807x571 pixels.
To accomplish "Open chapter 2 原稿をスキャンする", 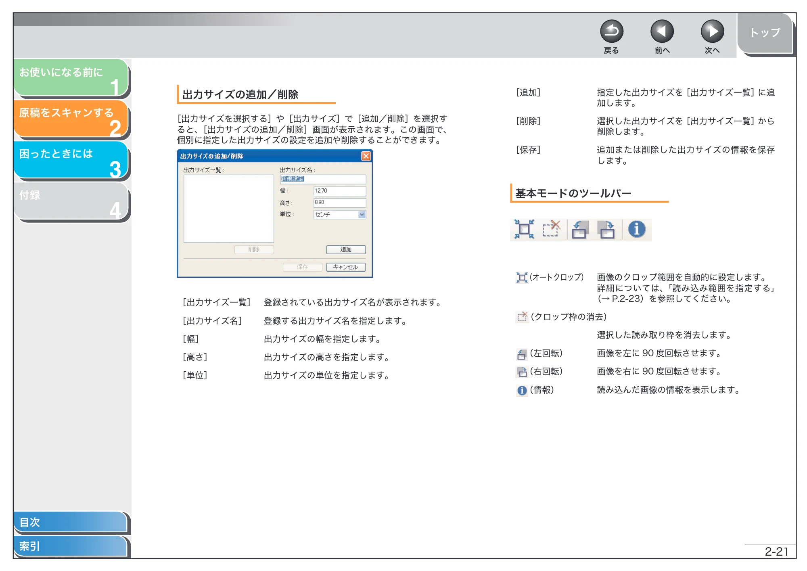I will [71, 119].
